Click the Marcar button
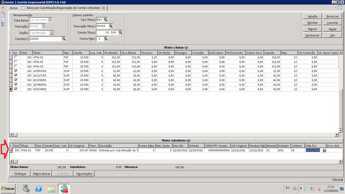 312,29
